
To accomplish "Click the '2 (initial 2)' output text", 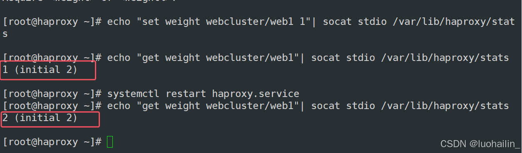I will tap(40, 118).
